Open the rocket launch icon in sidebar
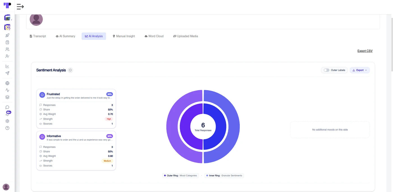This screenshot has width=393, height=192. pos(7,35)
